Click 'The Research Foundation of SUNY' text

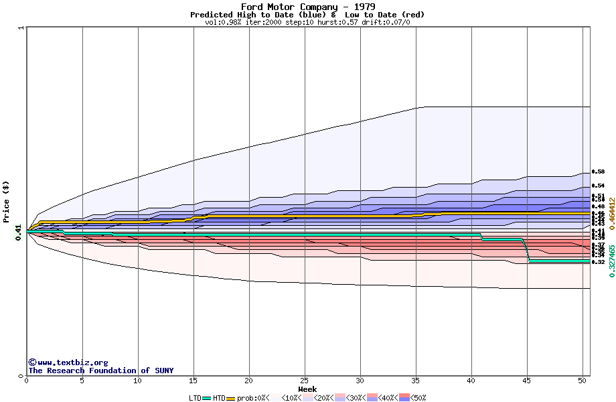point(100,371)
